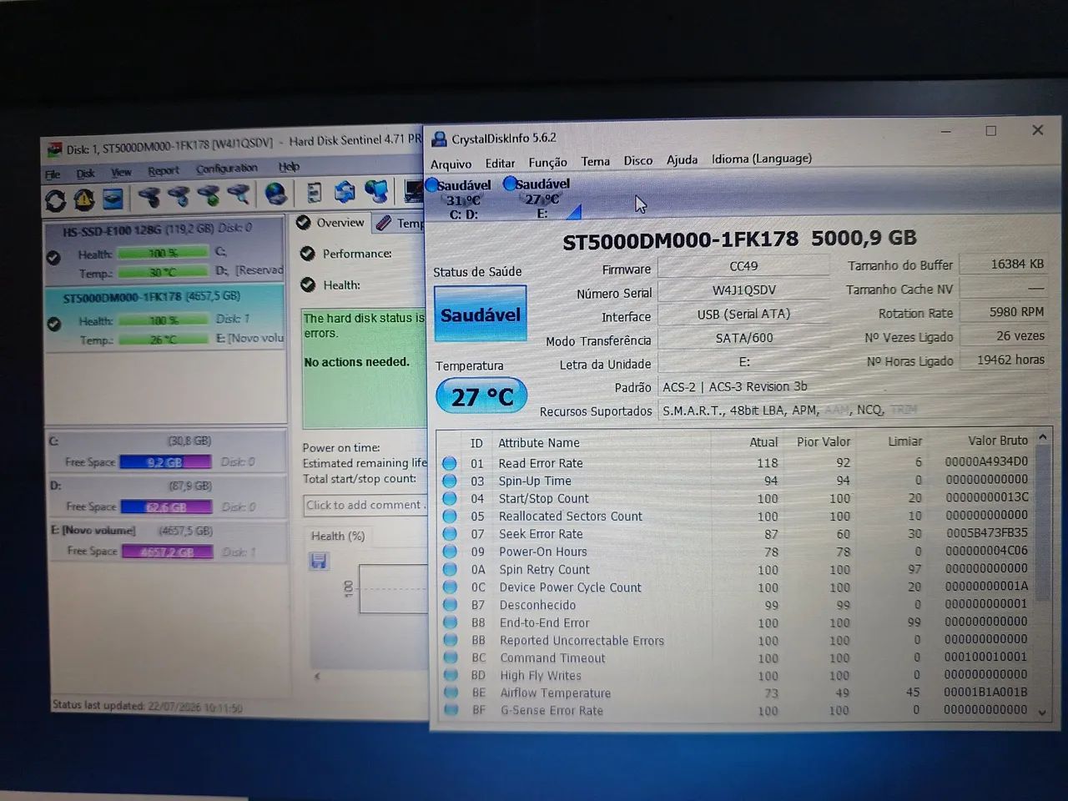Open the Disco menu in CrystalDiskInfo
This screenshot has height=801, width=1068.
638,160
